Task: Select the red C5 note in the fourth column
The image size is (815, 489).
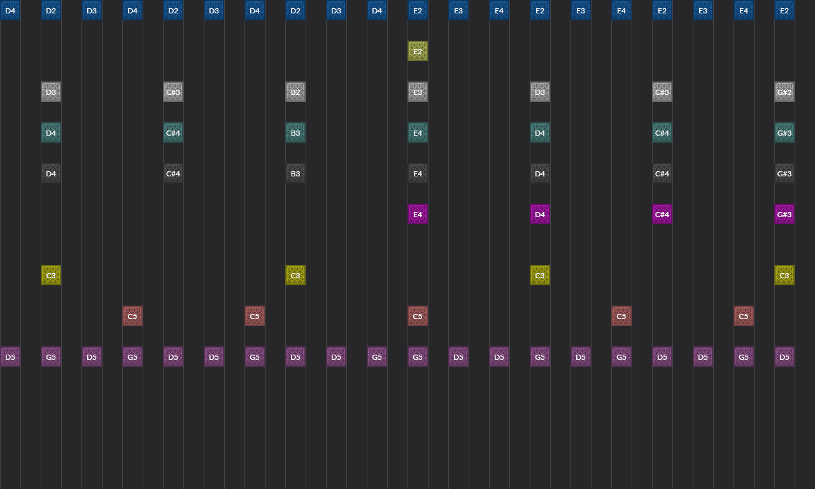Action: [132, 316]
